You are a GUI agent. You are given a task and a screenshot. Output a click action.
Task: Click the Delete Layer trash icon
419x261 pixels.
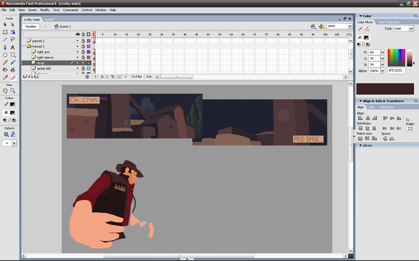click(87, 77)
